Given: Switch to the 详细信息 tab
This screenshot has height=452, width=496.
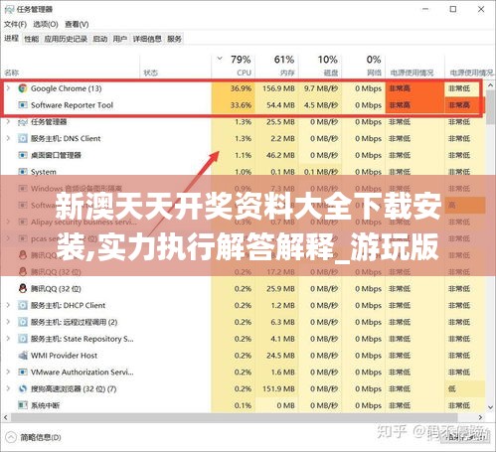Looking at the screenshot, I should pyautogui.click(x=147, y=39).
